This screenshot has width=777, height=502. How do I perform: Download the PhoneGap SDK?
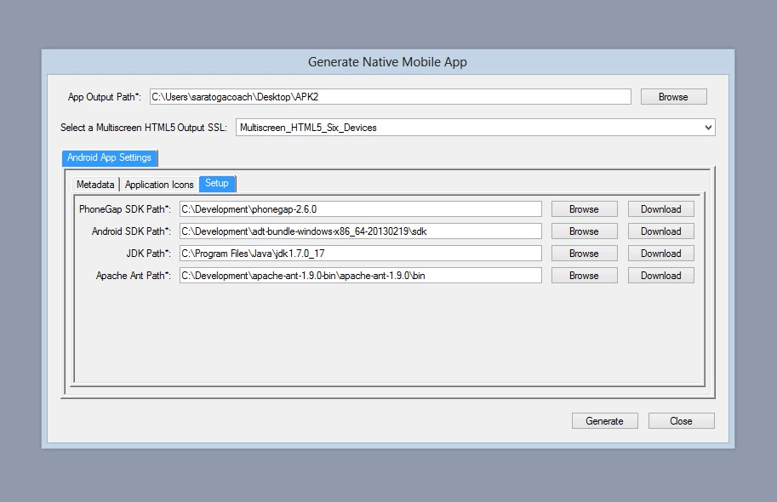tap(661, 209)
